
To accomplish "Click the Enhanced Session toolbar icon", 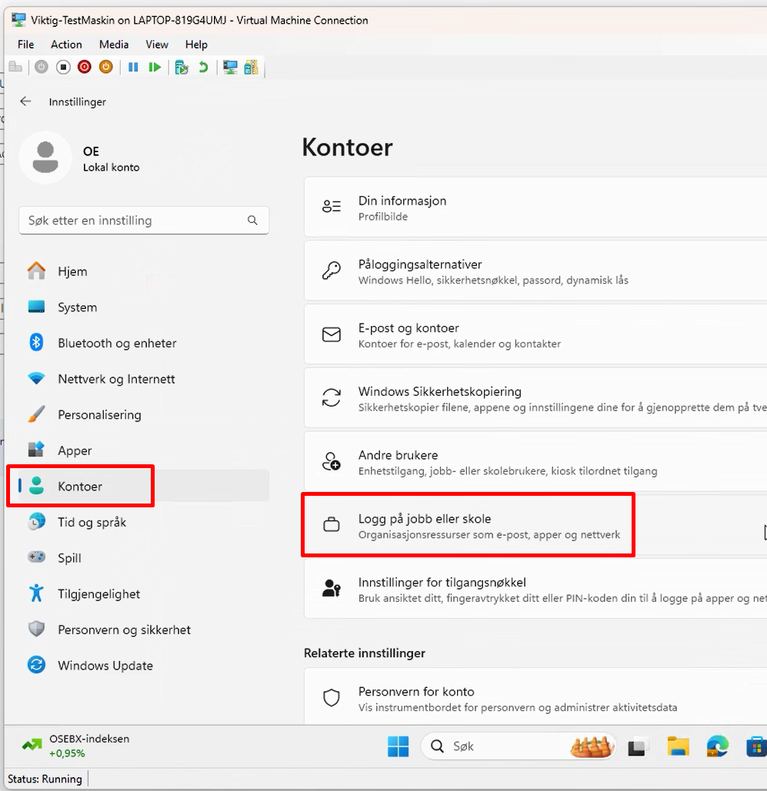I will coord(230,67).
